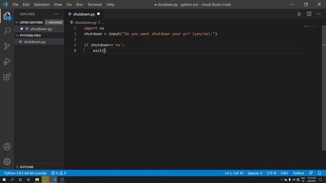Screen dimensions: 326x183
Task: Click line number 3 in gutter
Action: pyautogui.click(x=75, y=40)
